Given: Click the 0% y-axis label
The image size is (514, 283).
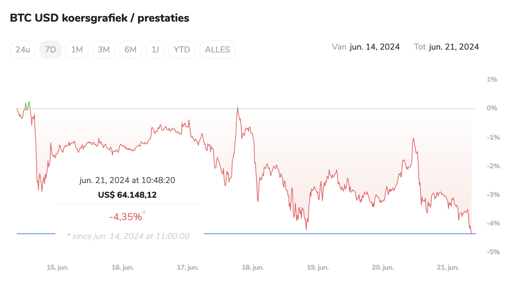Looking at the screenshot, I should (492, 108).
